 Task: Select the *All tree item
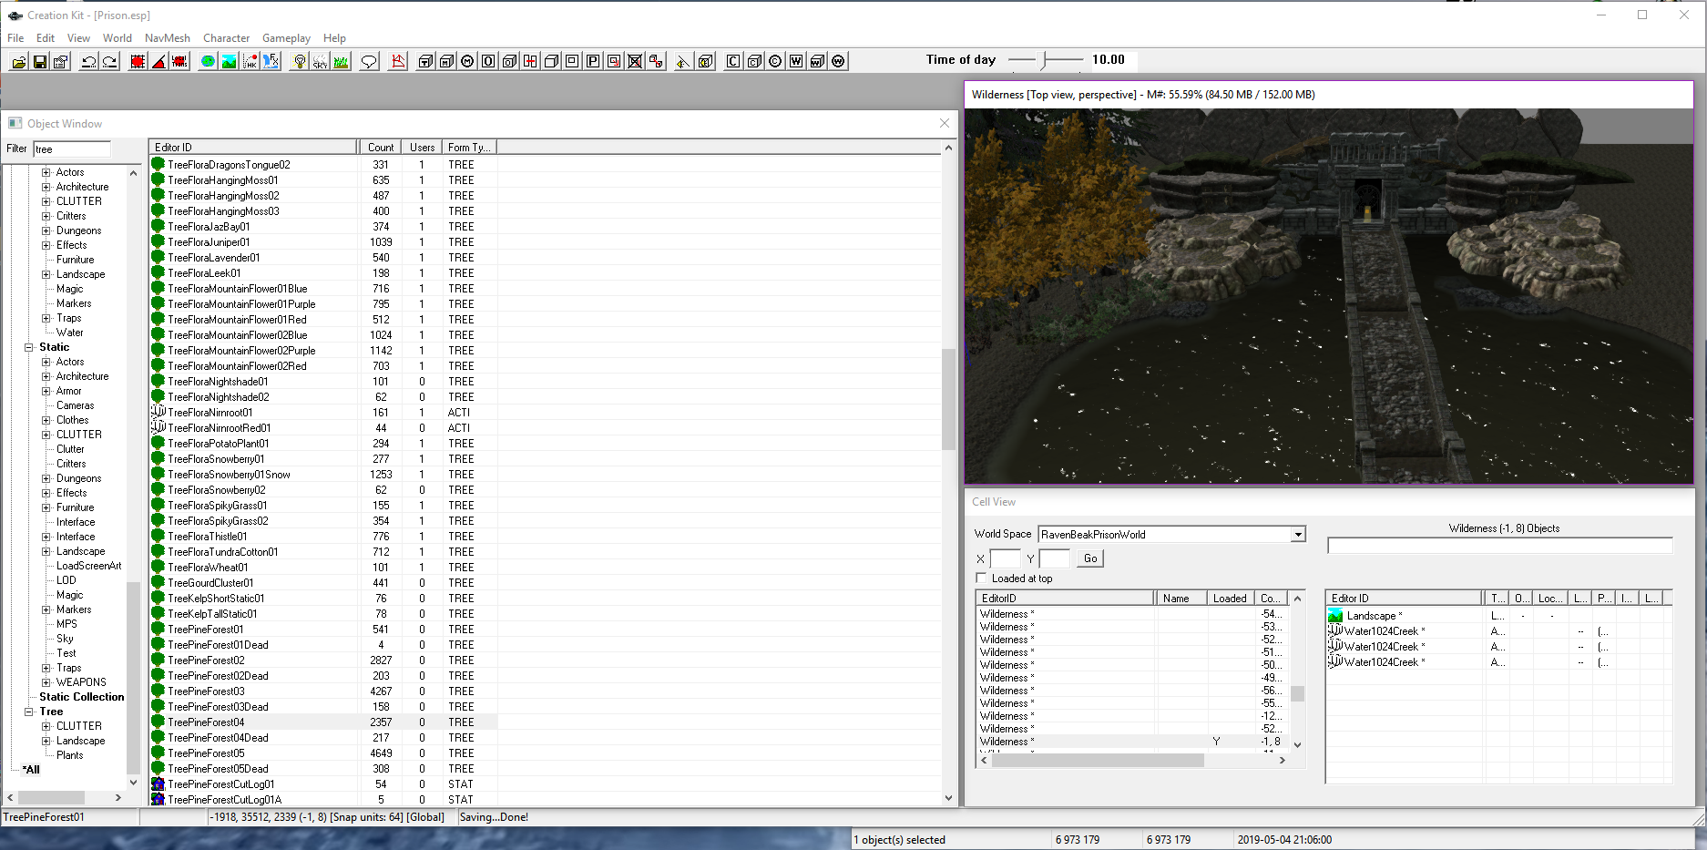tap(31, 770)
